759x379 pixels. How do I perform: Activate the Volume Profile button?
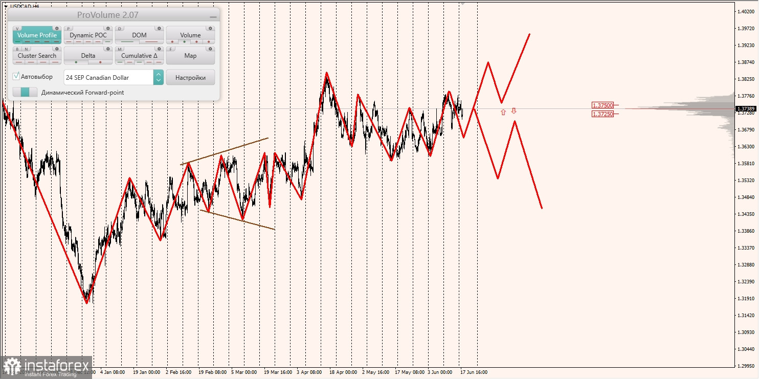(x=37, y=35)
